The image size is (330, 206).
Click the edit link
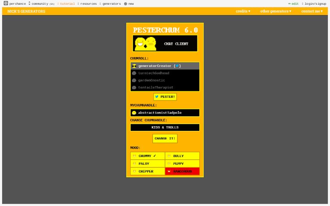(x=293, y=3)
